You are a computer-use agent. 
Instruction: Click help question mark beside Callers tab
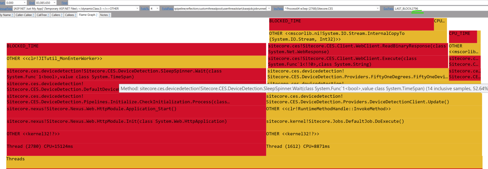pyautogui.click(x=62, y=15)
